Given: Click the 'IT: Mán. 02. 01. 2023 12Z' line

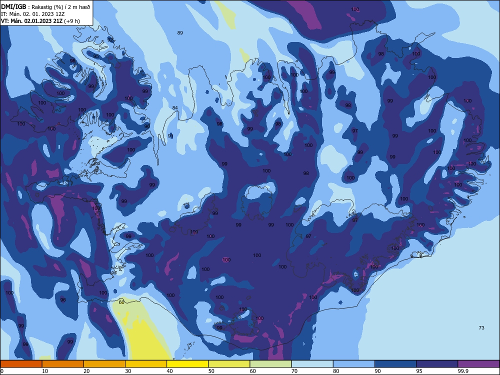Looking at the screenshot, I should tap(33, 13).
